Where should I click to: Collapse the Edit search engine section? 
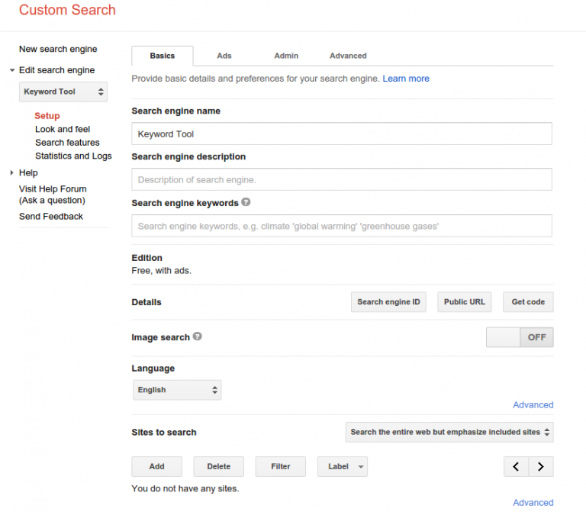[x=12, y=70]
